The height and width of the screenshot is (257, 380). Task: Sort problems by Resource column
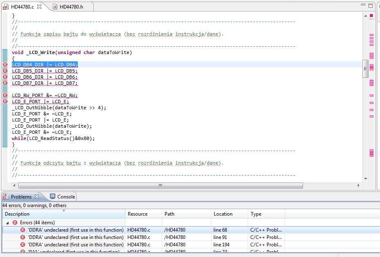[143, 214]
